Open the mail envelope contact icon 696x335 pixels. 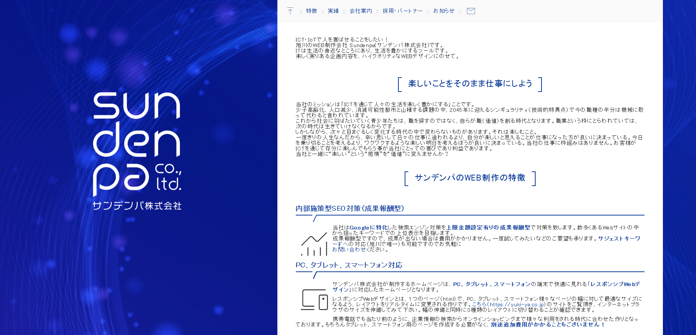(470, 11)
